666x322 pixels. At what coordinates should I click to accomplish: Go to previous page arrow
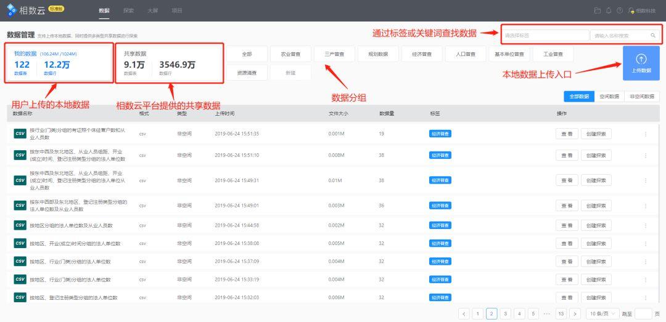[464, 314]
